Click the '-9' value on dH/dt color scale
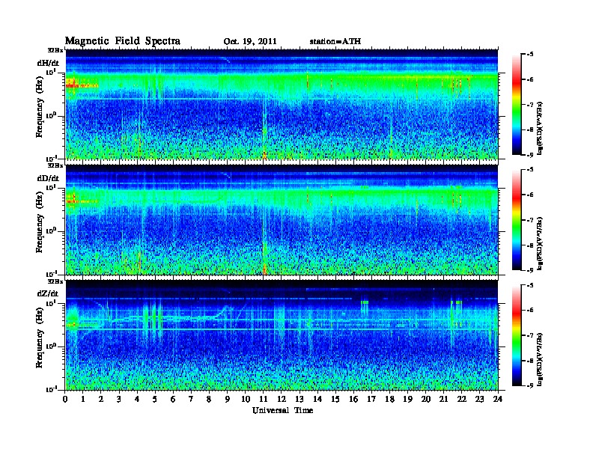Viewport: 593px width, 458px height. click(x=530, y=155)
